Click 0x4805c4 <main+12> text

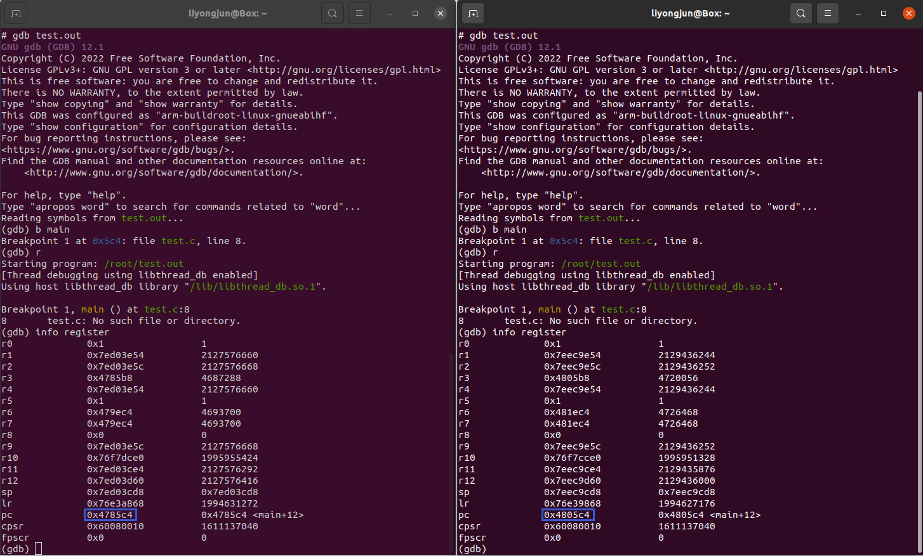click(x=710, y=515)
